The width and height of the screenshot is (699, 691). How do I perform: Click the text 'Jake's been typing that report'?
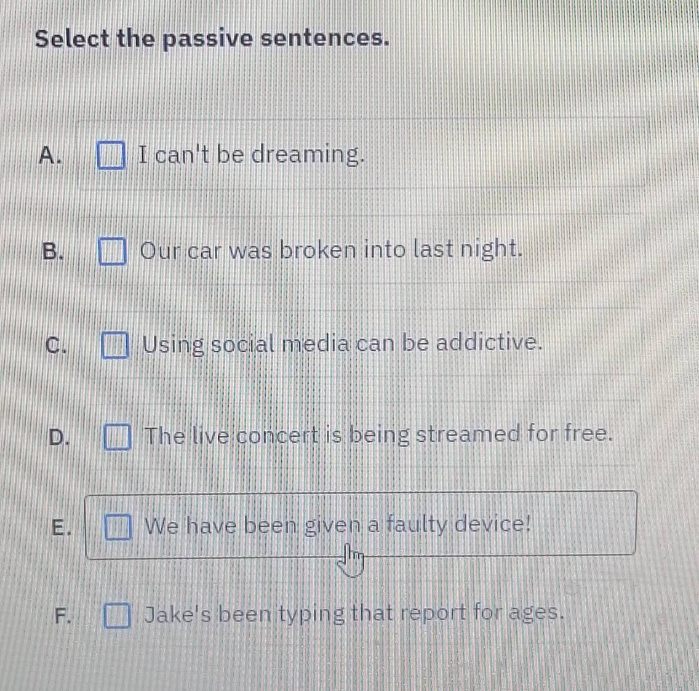[354, 613]
